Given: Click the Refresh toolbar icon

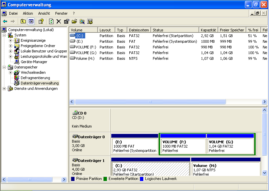Looking at the screenshot, I should point(51,21).
